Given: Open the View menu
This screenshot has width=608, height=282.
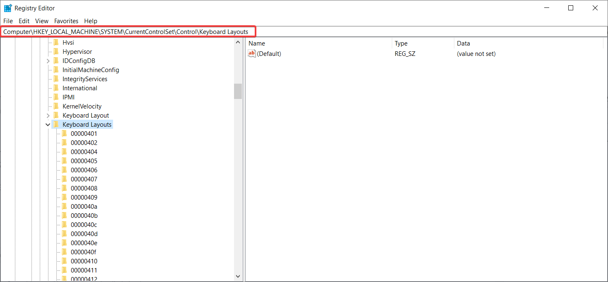Looking at the screenshot, I should coord(41,21).
